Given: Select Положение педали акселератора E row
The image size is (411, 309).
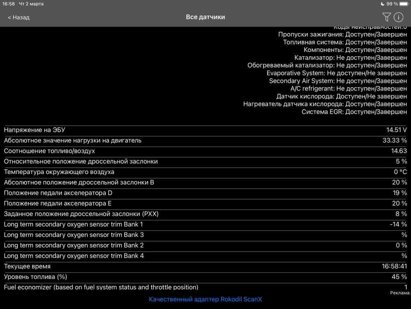Looking at the screenshot, I should point(205,203).
